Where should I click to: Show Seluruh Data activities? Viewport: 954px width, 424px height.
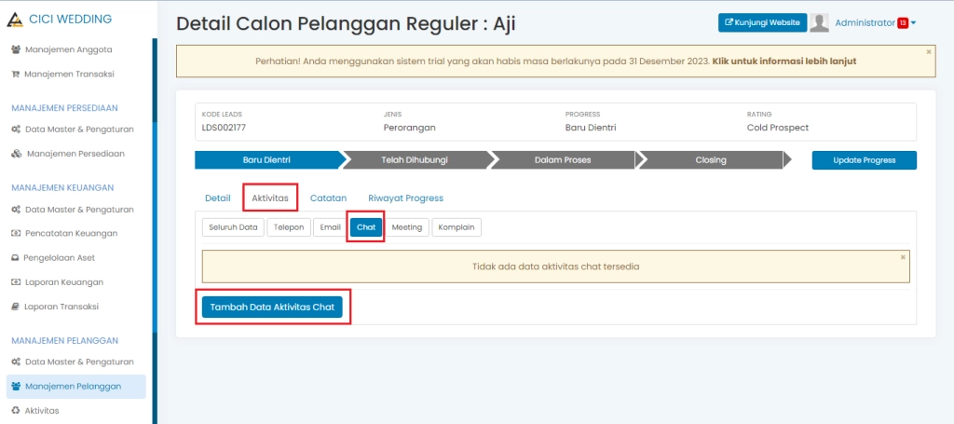coord(232,227)
